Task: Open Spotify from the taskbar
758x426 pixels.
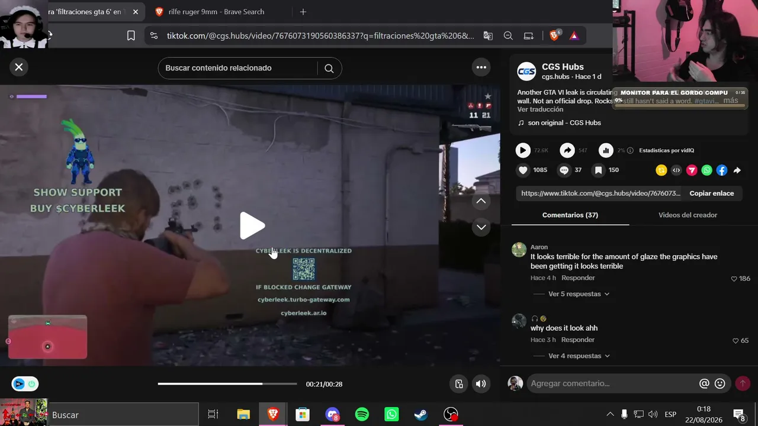Action: pyautogui.click(x=362, y=415)
